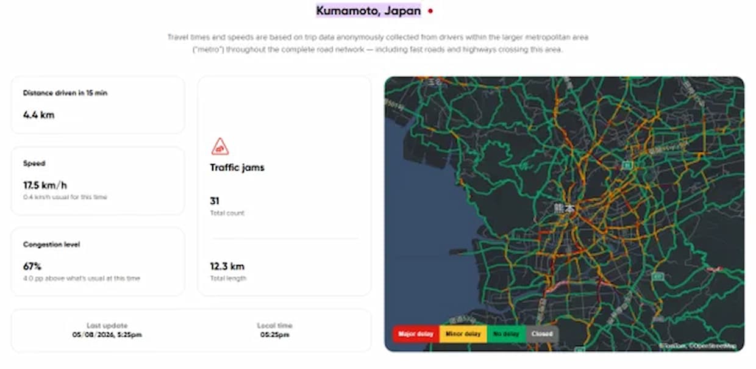Click the traffic jams warning triangle icon
The image size is (756, 369).
[x=220, y=146]
